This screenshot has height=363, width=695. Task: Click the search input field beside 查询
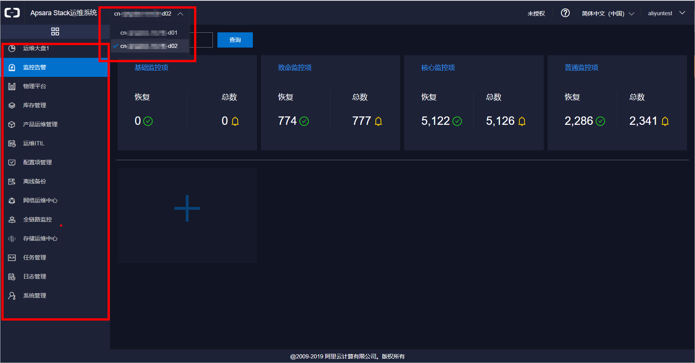click(x=201, y=40)
